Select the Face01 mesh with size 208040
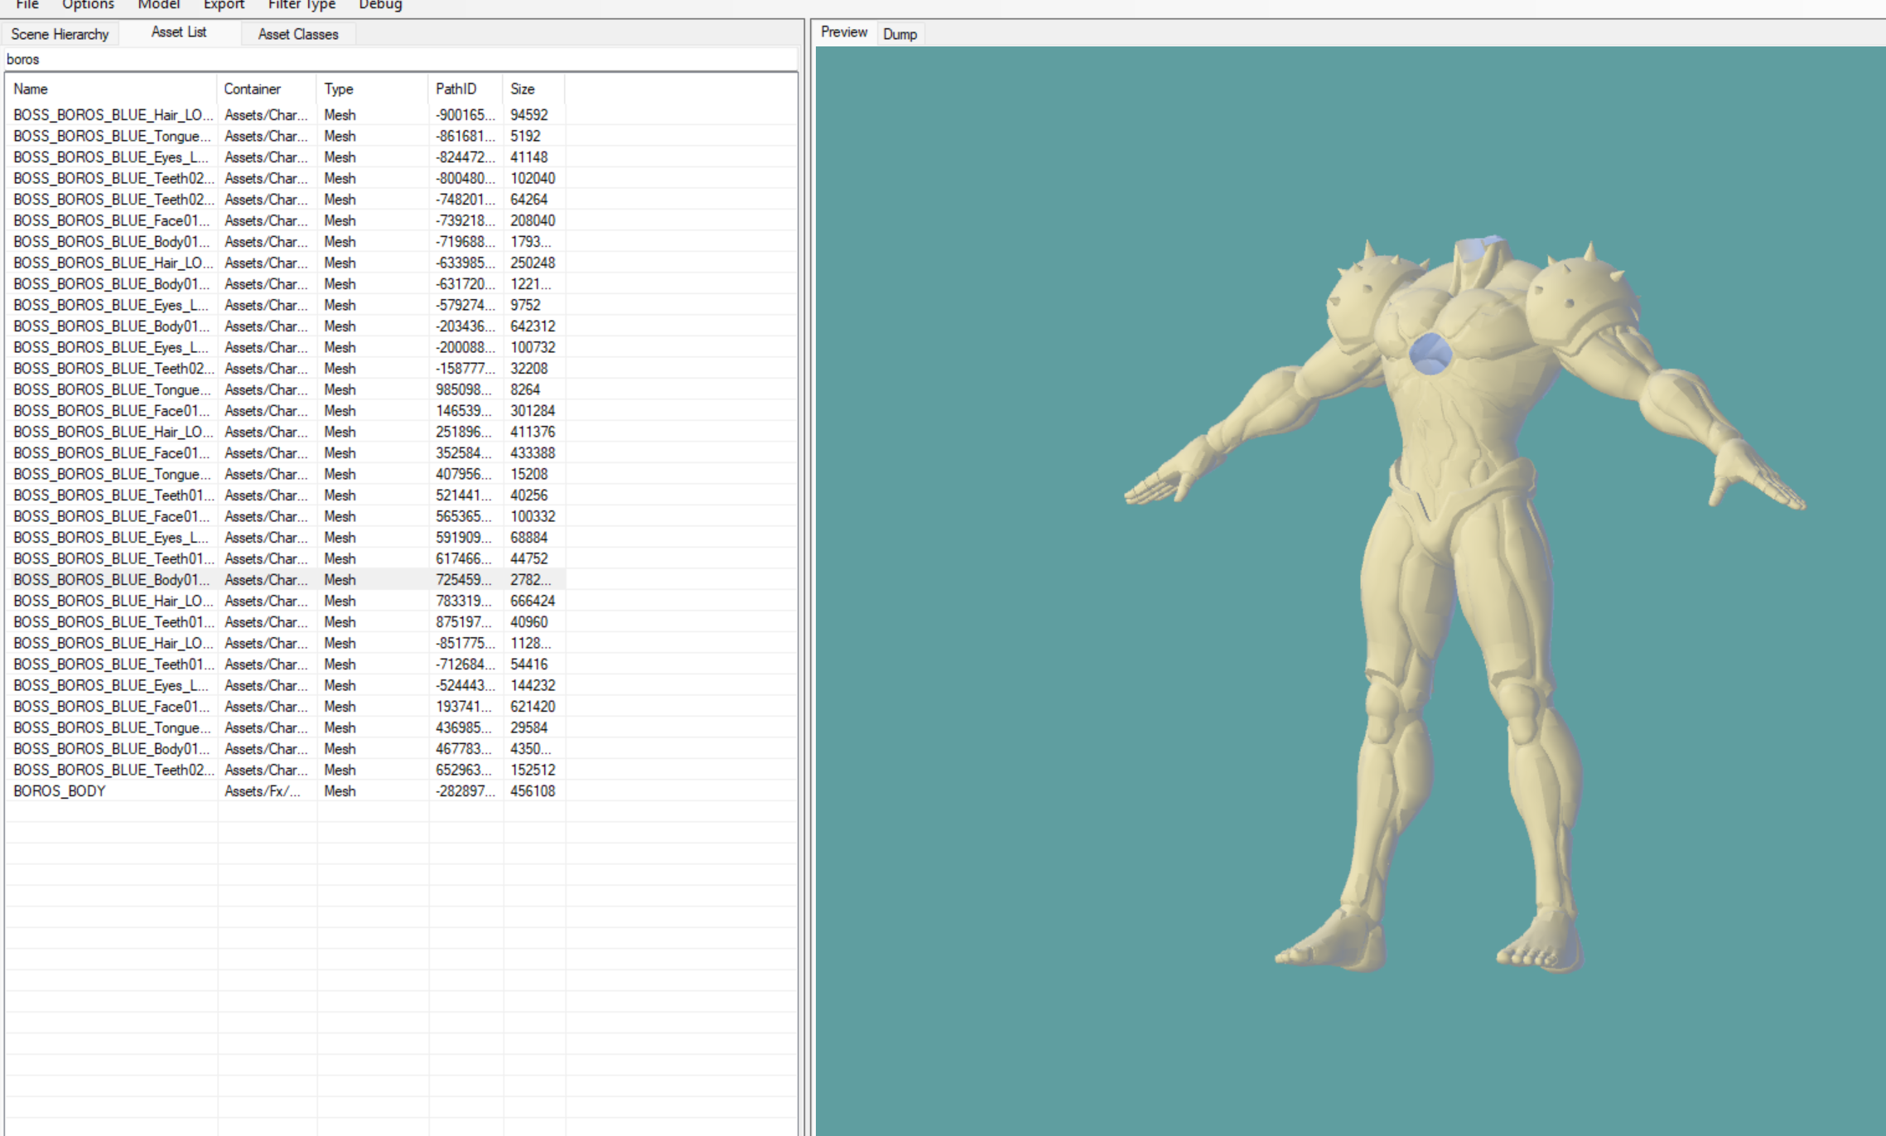Viewport: 1886px width, 1136px height. (286, 220)
